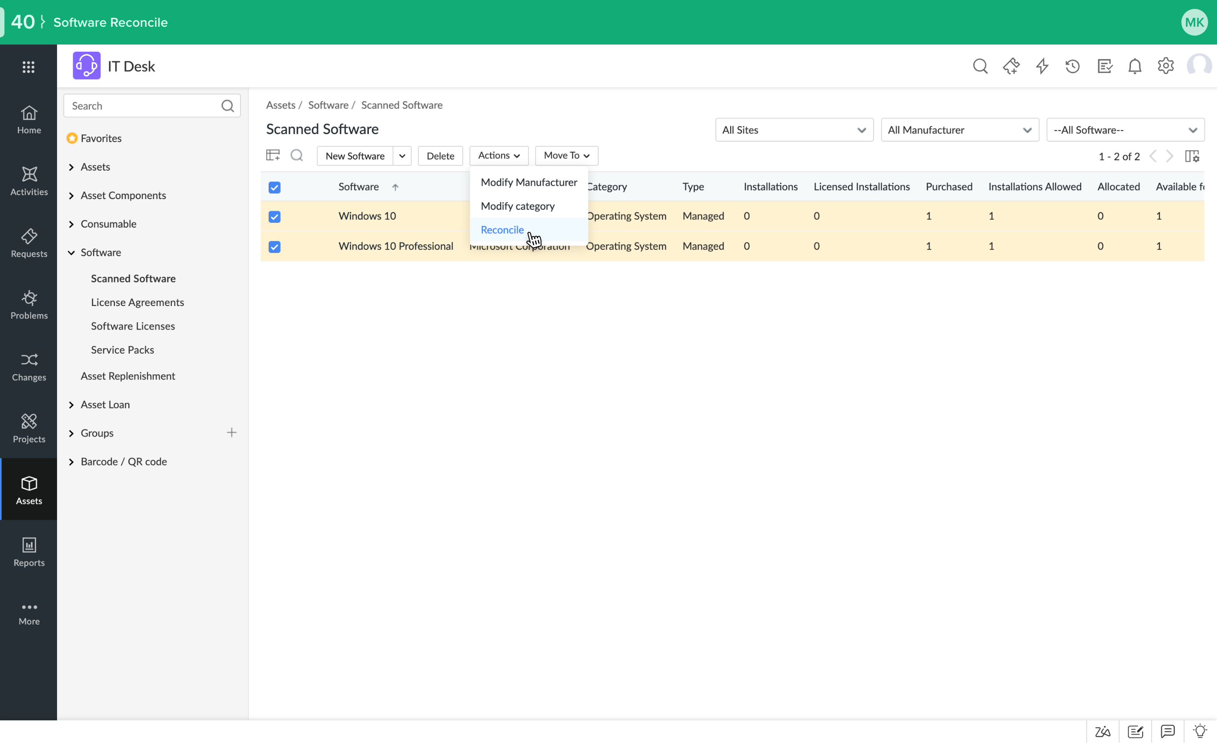Expand the Consumable tree node

coord(71,225)
